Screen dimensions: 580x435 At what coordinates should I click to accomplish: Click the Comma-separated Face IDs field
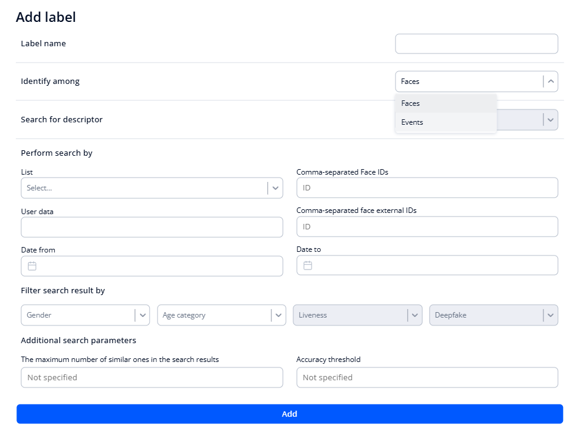tap(426, 187)
